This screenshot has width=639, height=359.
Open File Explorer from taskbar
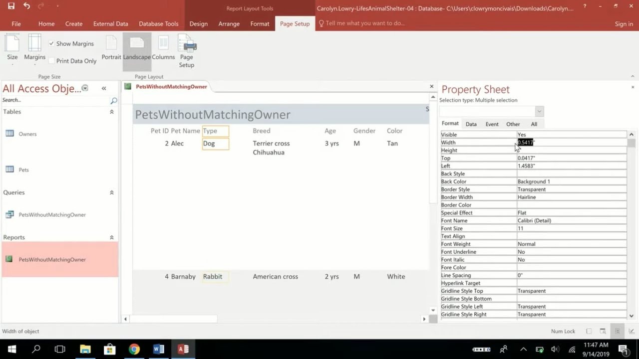pyautogui.click(x=85, y=349)
